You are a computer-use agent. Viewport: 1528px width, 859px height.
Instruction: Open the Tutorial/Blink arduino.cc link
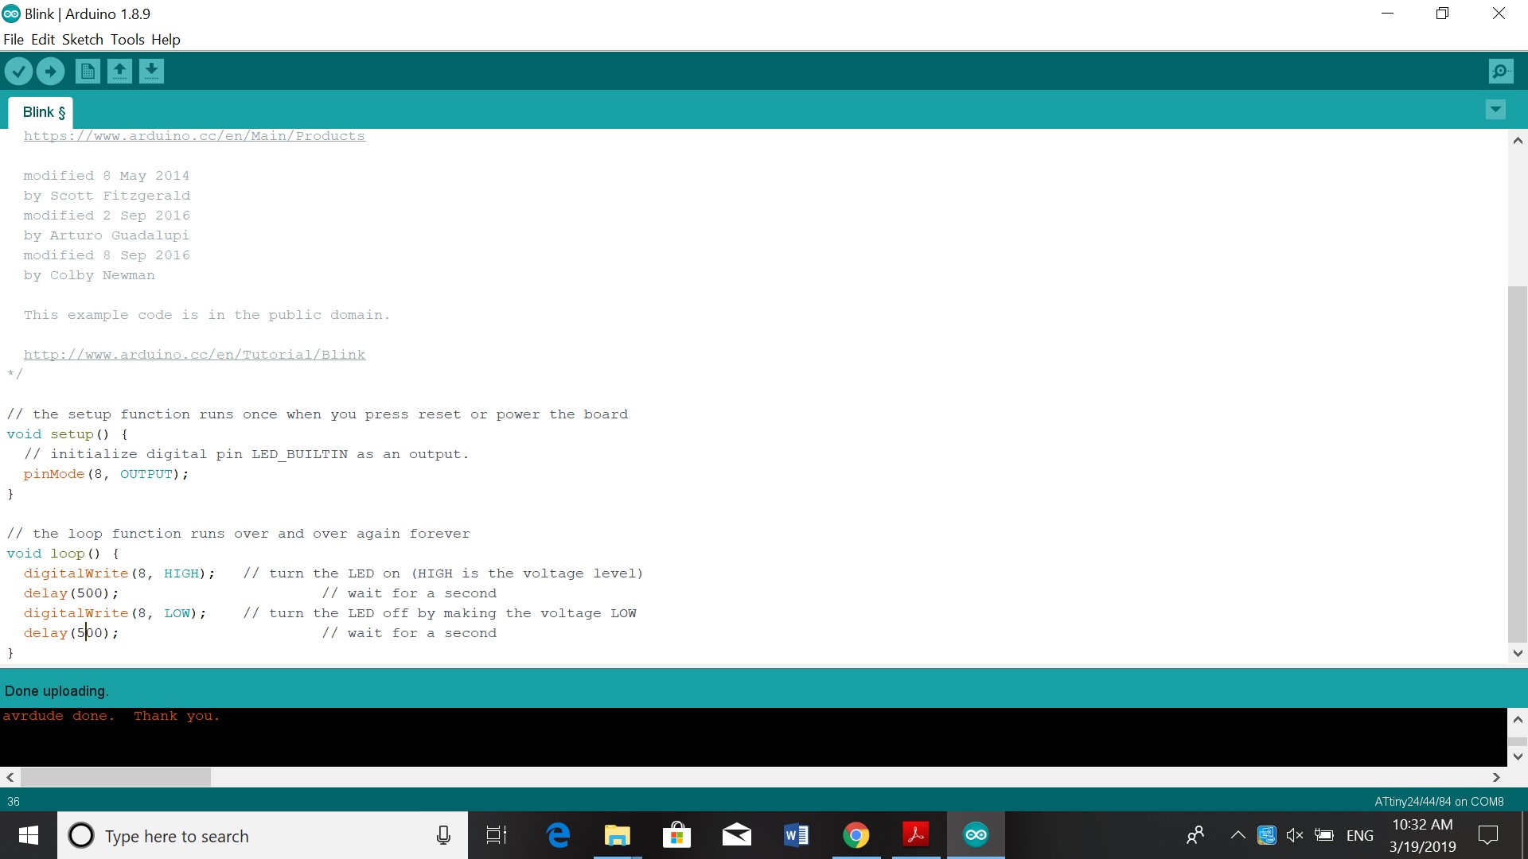(194, 355)
